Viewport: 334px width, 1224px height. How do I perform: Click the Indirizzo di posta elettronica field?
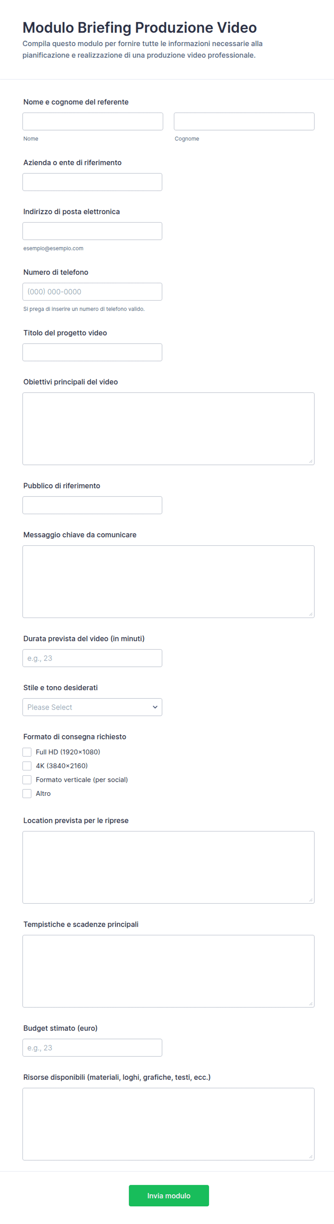[92, 231]
